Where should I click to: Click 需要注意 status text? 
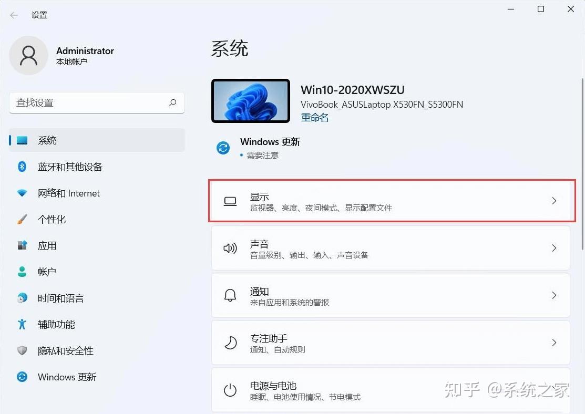coord(263,155)
